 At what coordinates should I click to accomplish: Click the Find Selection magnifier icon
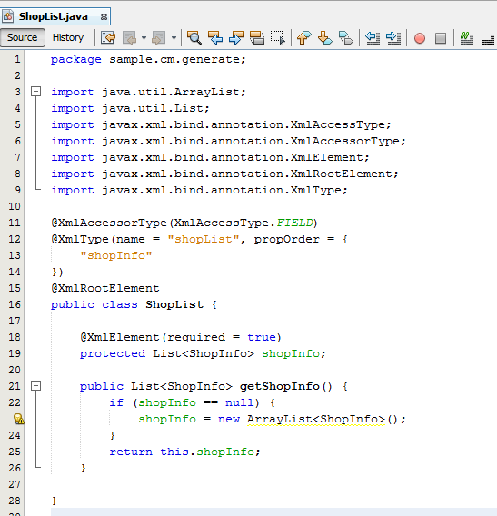(194, 38)
